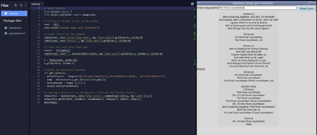The width and height of the screenshot is (317, 135).
Task: Create a new file in Files panel
Action: coord(16,5)
